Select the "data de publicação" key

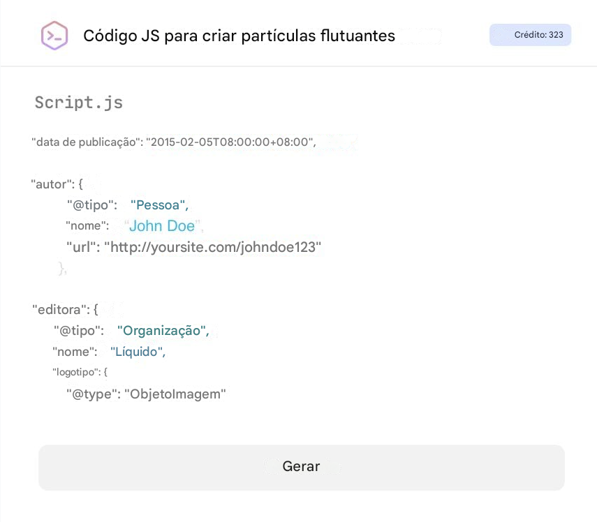click(x=86, y=142)
